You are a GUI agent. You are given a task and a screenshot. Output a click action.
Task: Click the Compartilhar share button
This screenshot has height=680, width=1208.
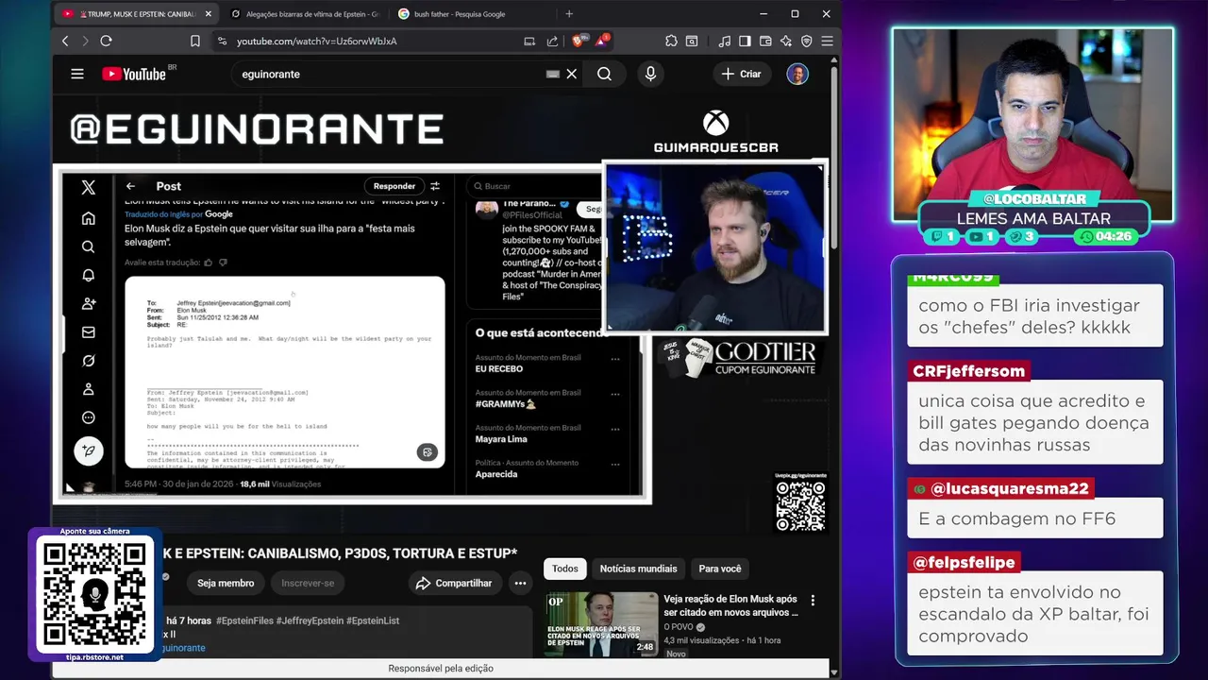point(454,583)
